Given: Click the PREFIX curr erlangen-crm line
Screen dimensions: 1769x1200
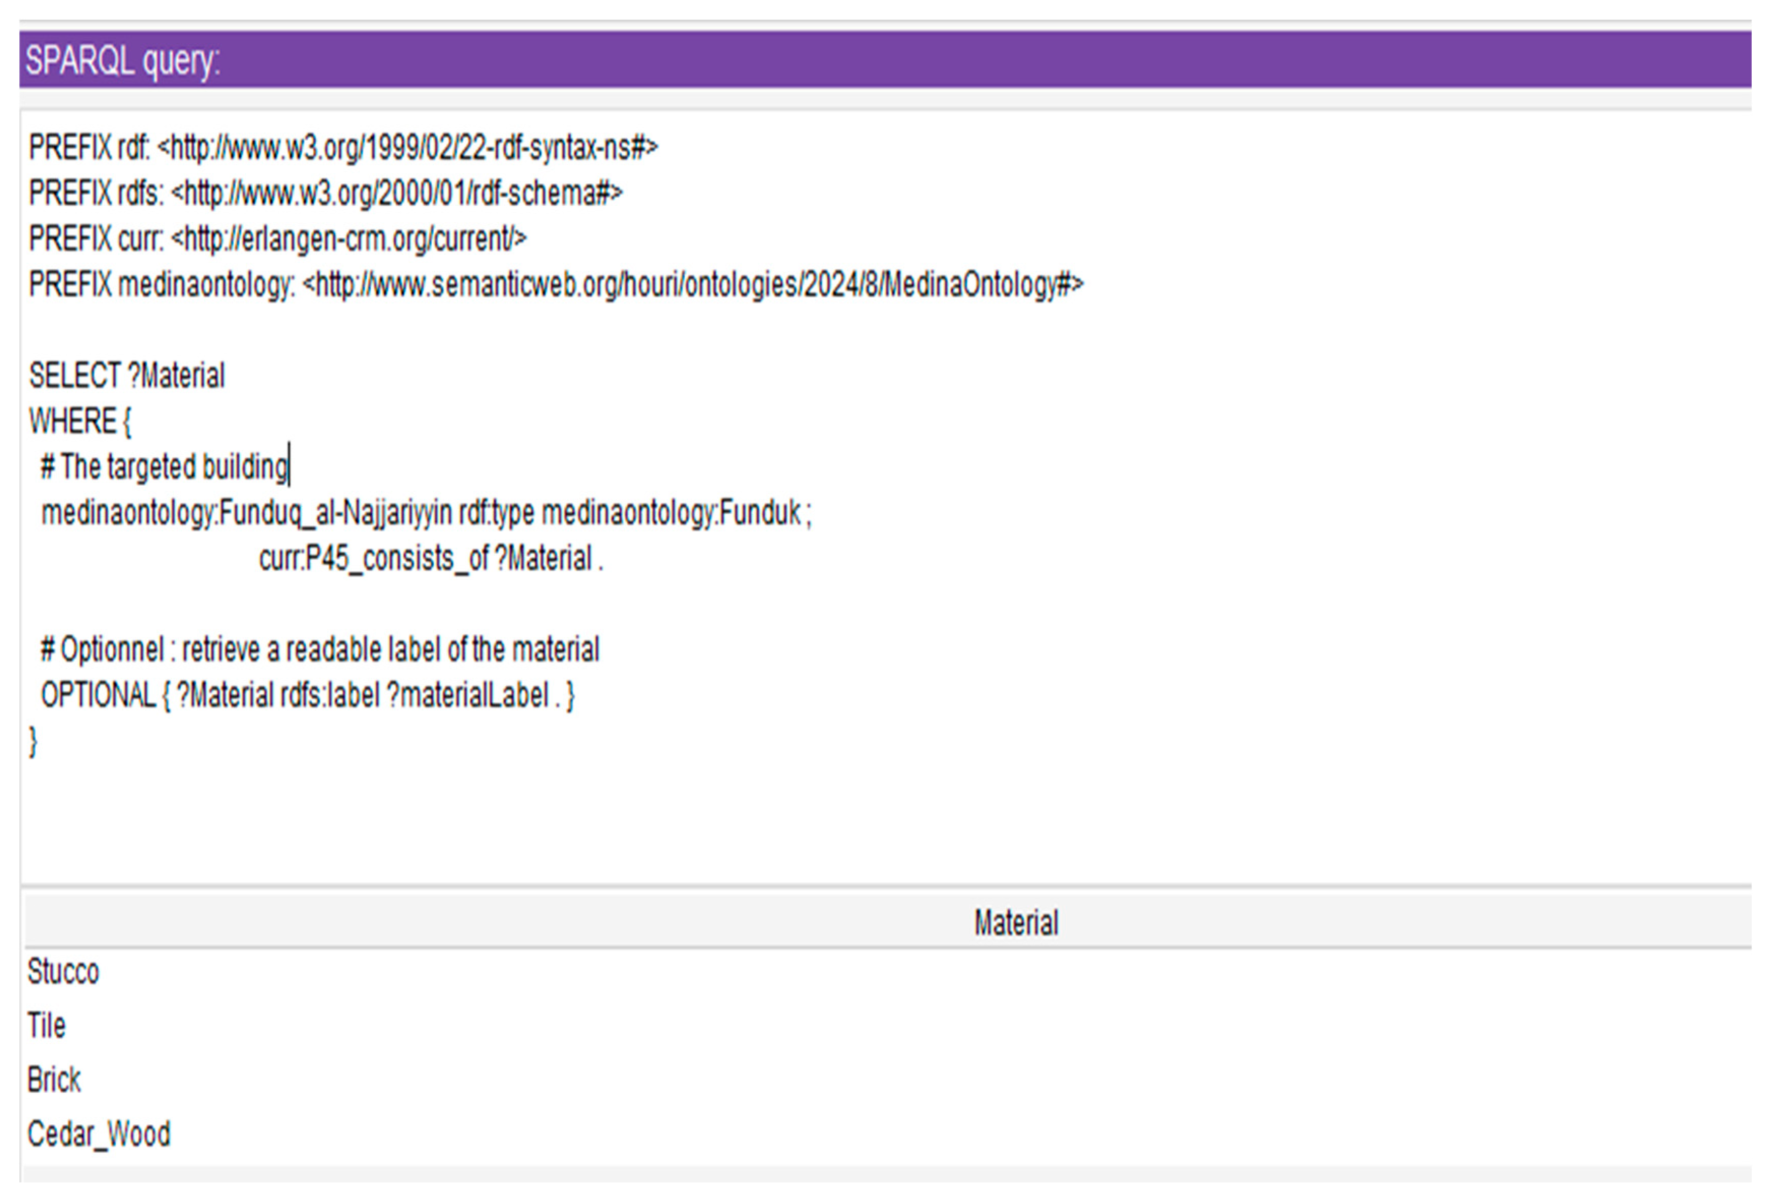Looking at the screenshot, I should point(278,239).
